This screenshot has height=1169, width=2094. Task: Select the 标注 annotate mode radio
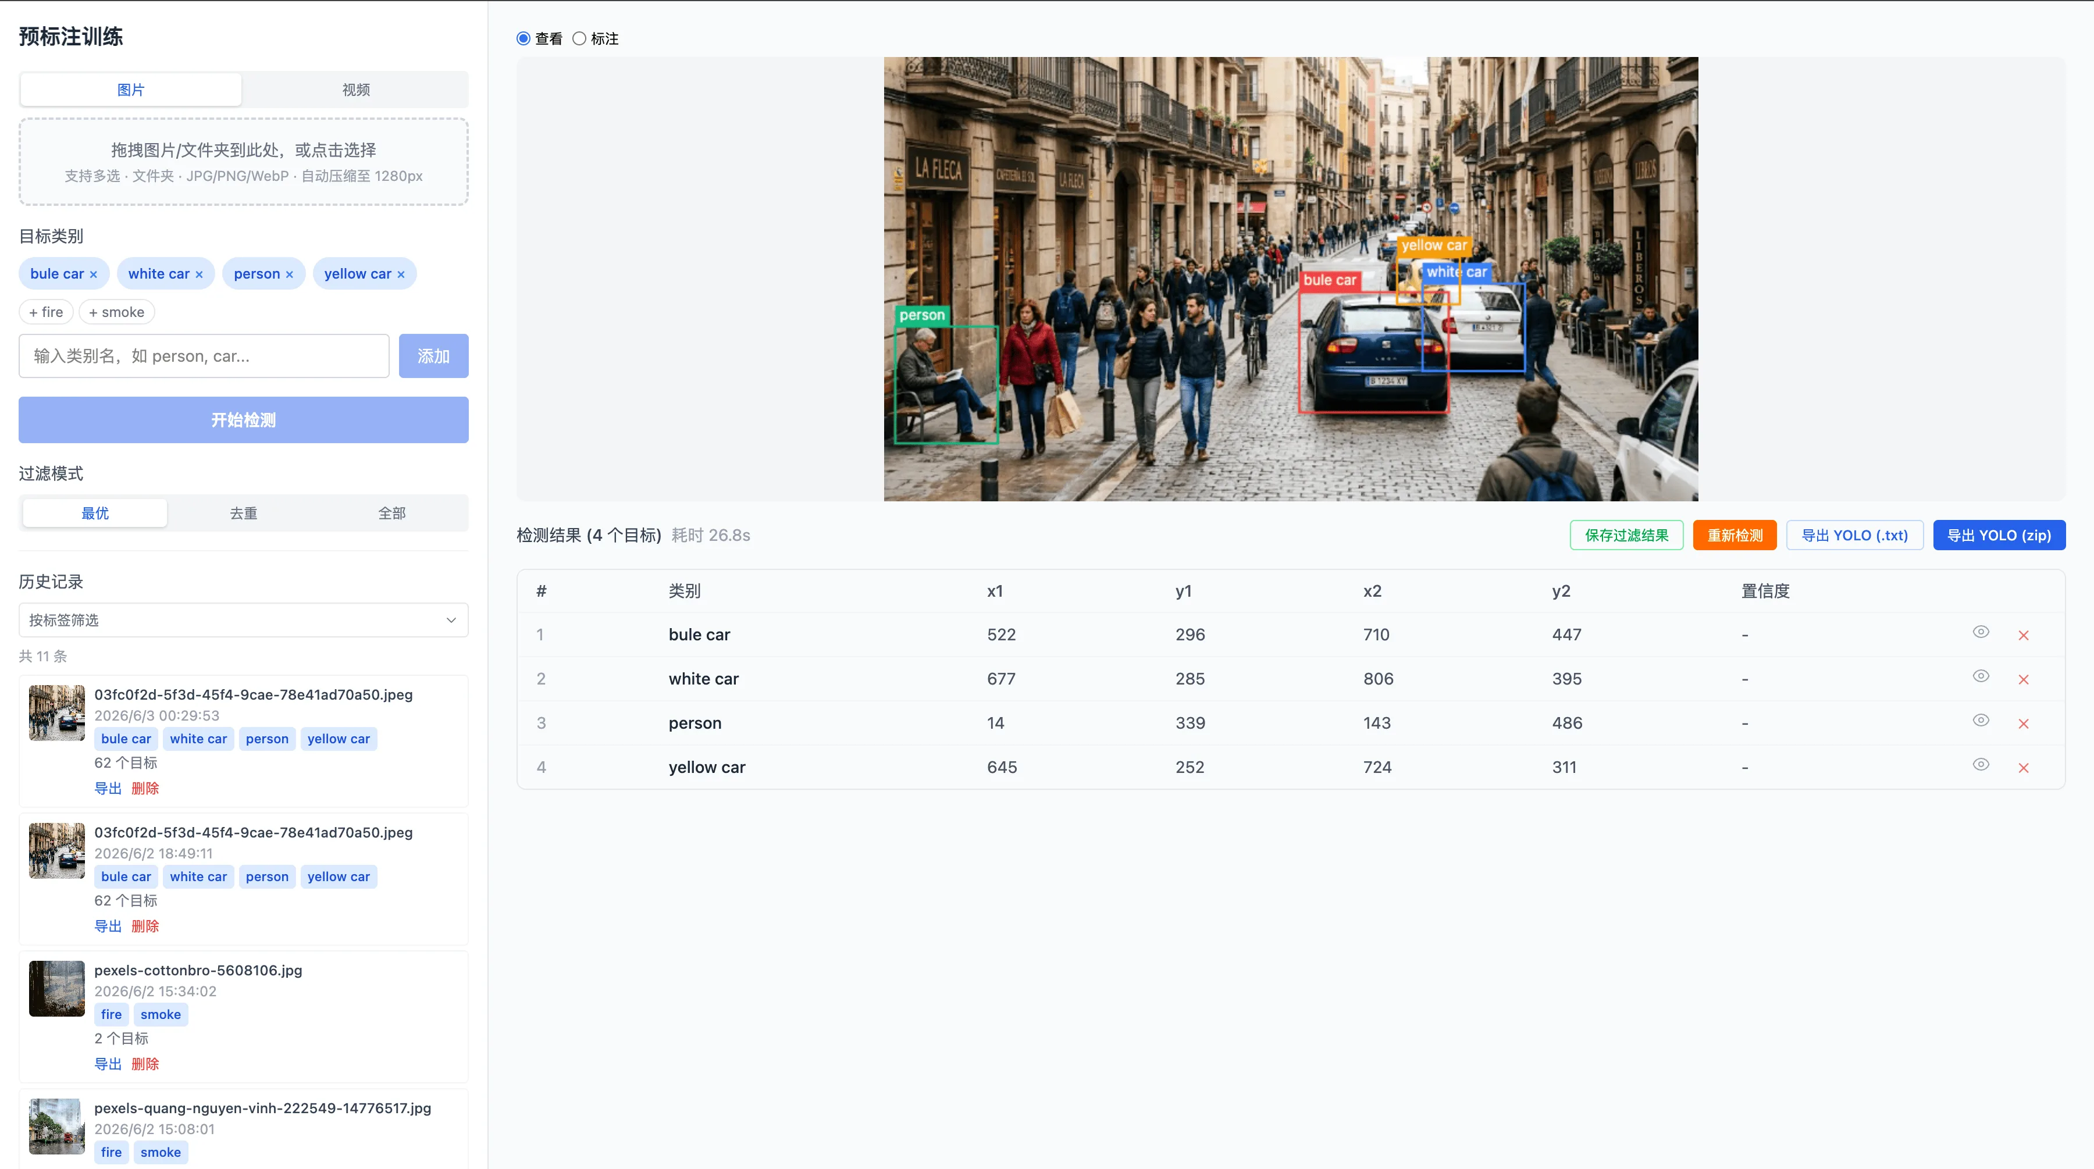click(579, 38)
